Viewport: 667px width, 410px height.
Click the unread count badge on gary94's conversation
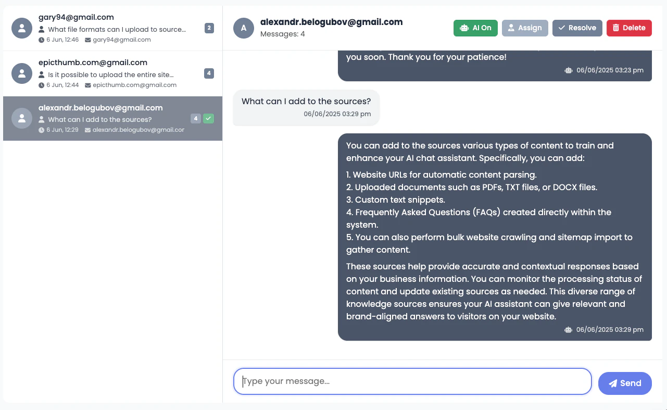click(x=209, y=29)
